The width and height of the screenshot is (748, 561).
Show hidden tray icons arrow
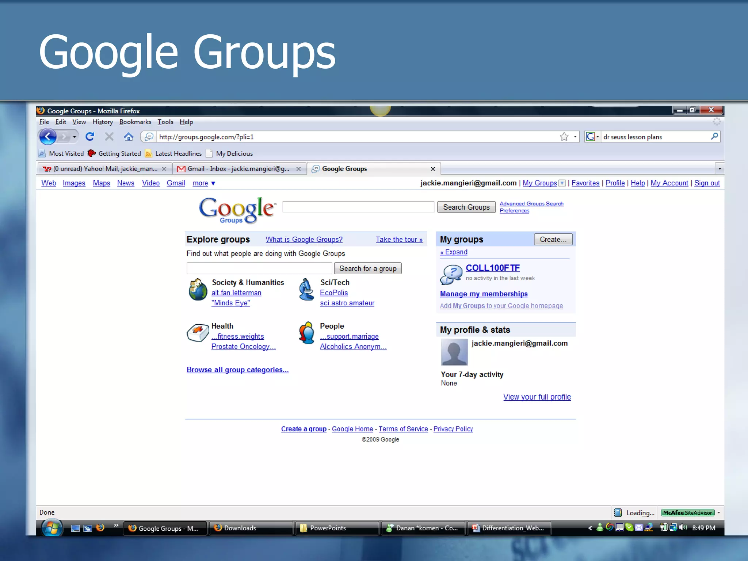590,528
